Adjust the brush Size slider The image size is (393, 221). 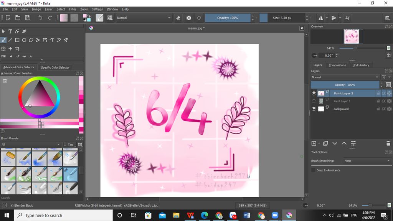[282, 18]
